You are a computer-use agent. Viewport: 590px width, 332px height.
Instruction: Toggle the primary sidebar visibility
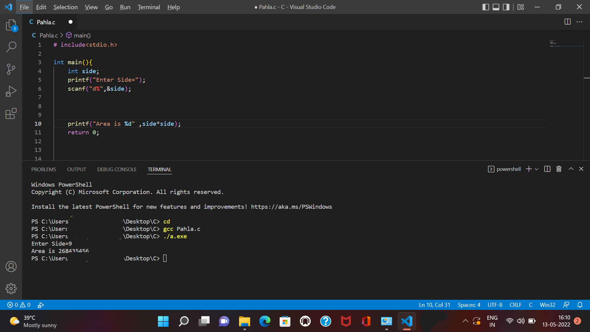486,7
